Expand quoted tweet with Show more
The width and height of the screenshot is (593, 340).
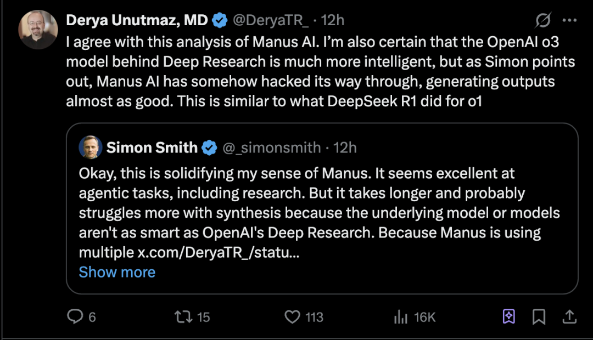click(x=117, y=272)
